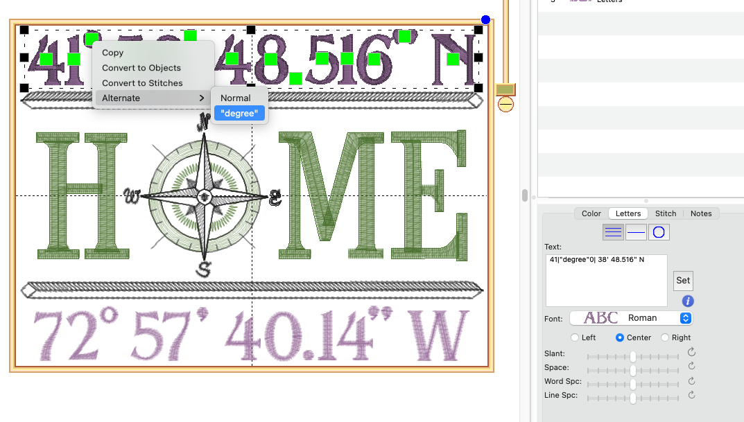Choose Left text alignment
This screenshot has height=422, width=744.
[575, 337]
